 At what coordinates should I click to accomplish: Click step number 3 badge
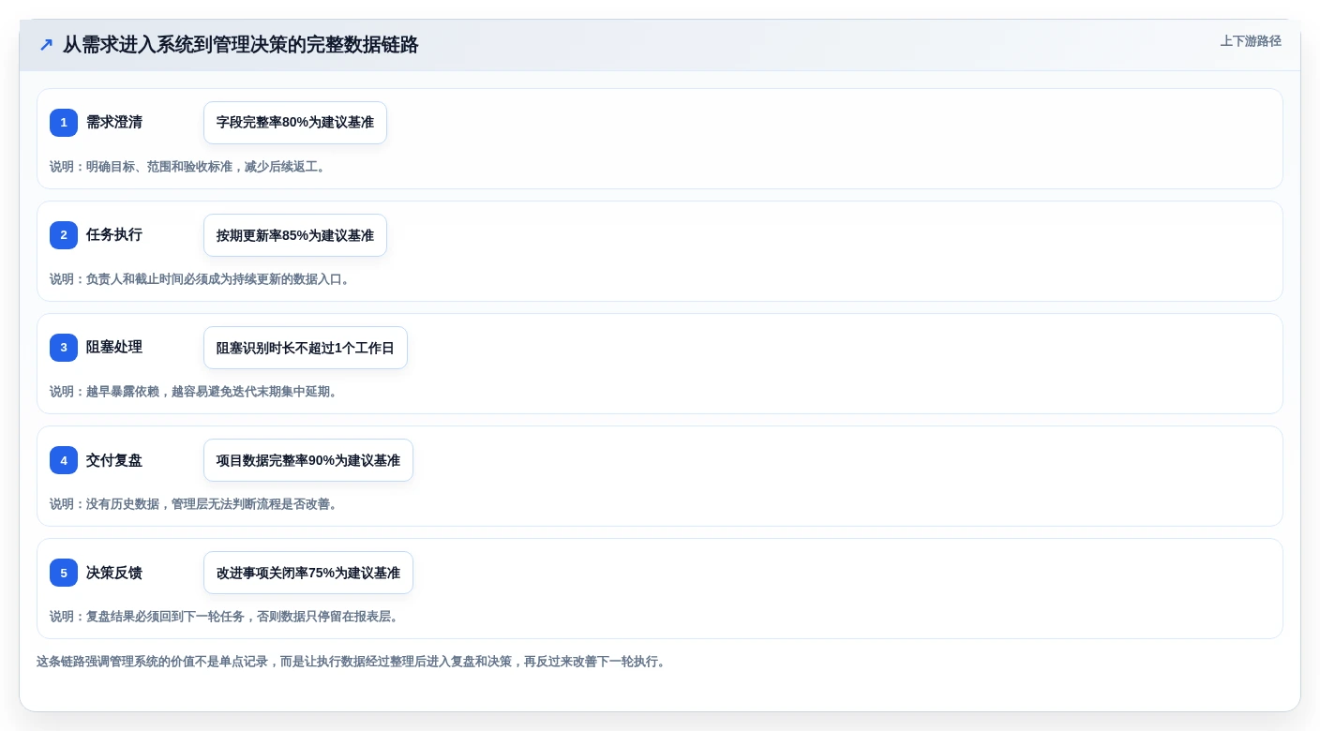[64, 348]
